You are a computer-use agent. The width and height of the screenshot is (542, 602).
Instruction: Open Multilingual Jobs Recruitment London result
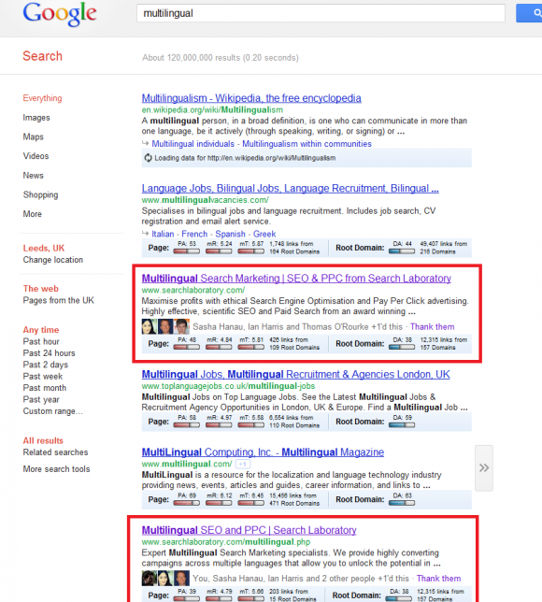(x=295, y=374)
